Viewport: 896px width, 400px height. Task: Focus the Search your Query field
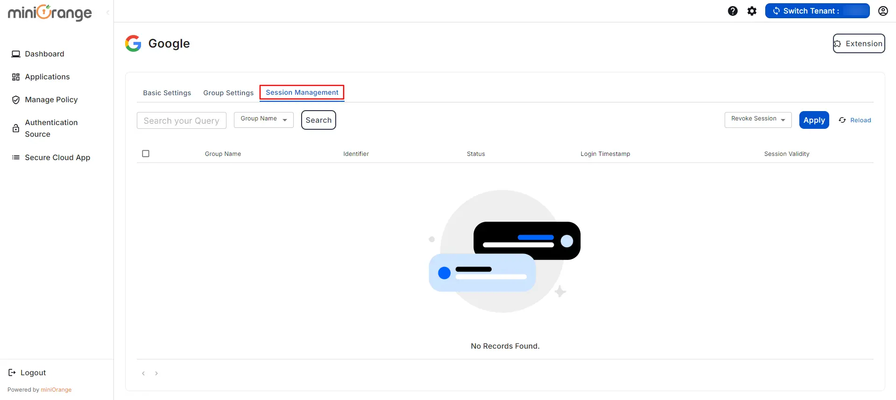coord(182,120)
